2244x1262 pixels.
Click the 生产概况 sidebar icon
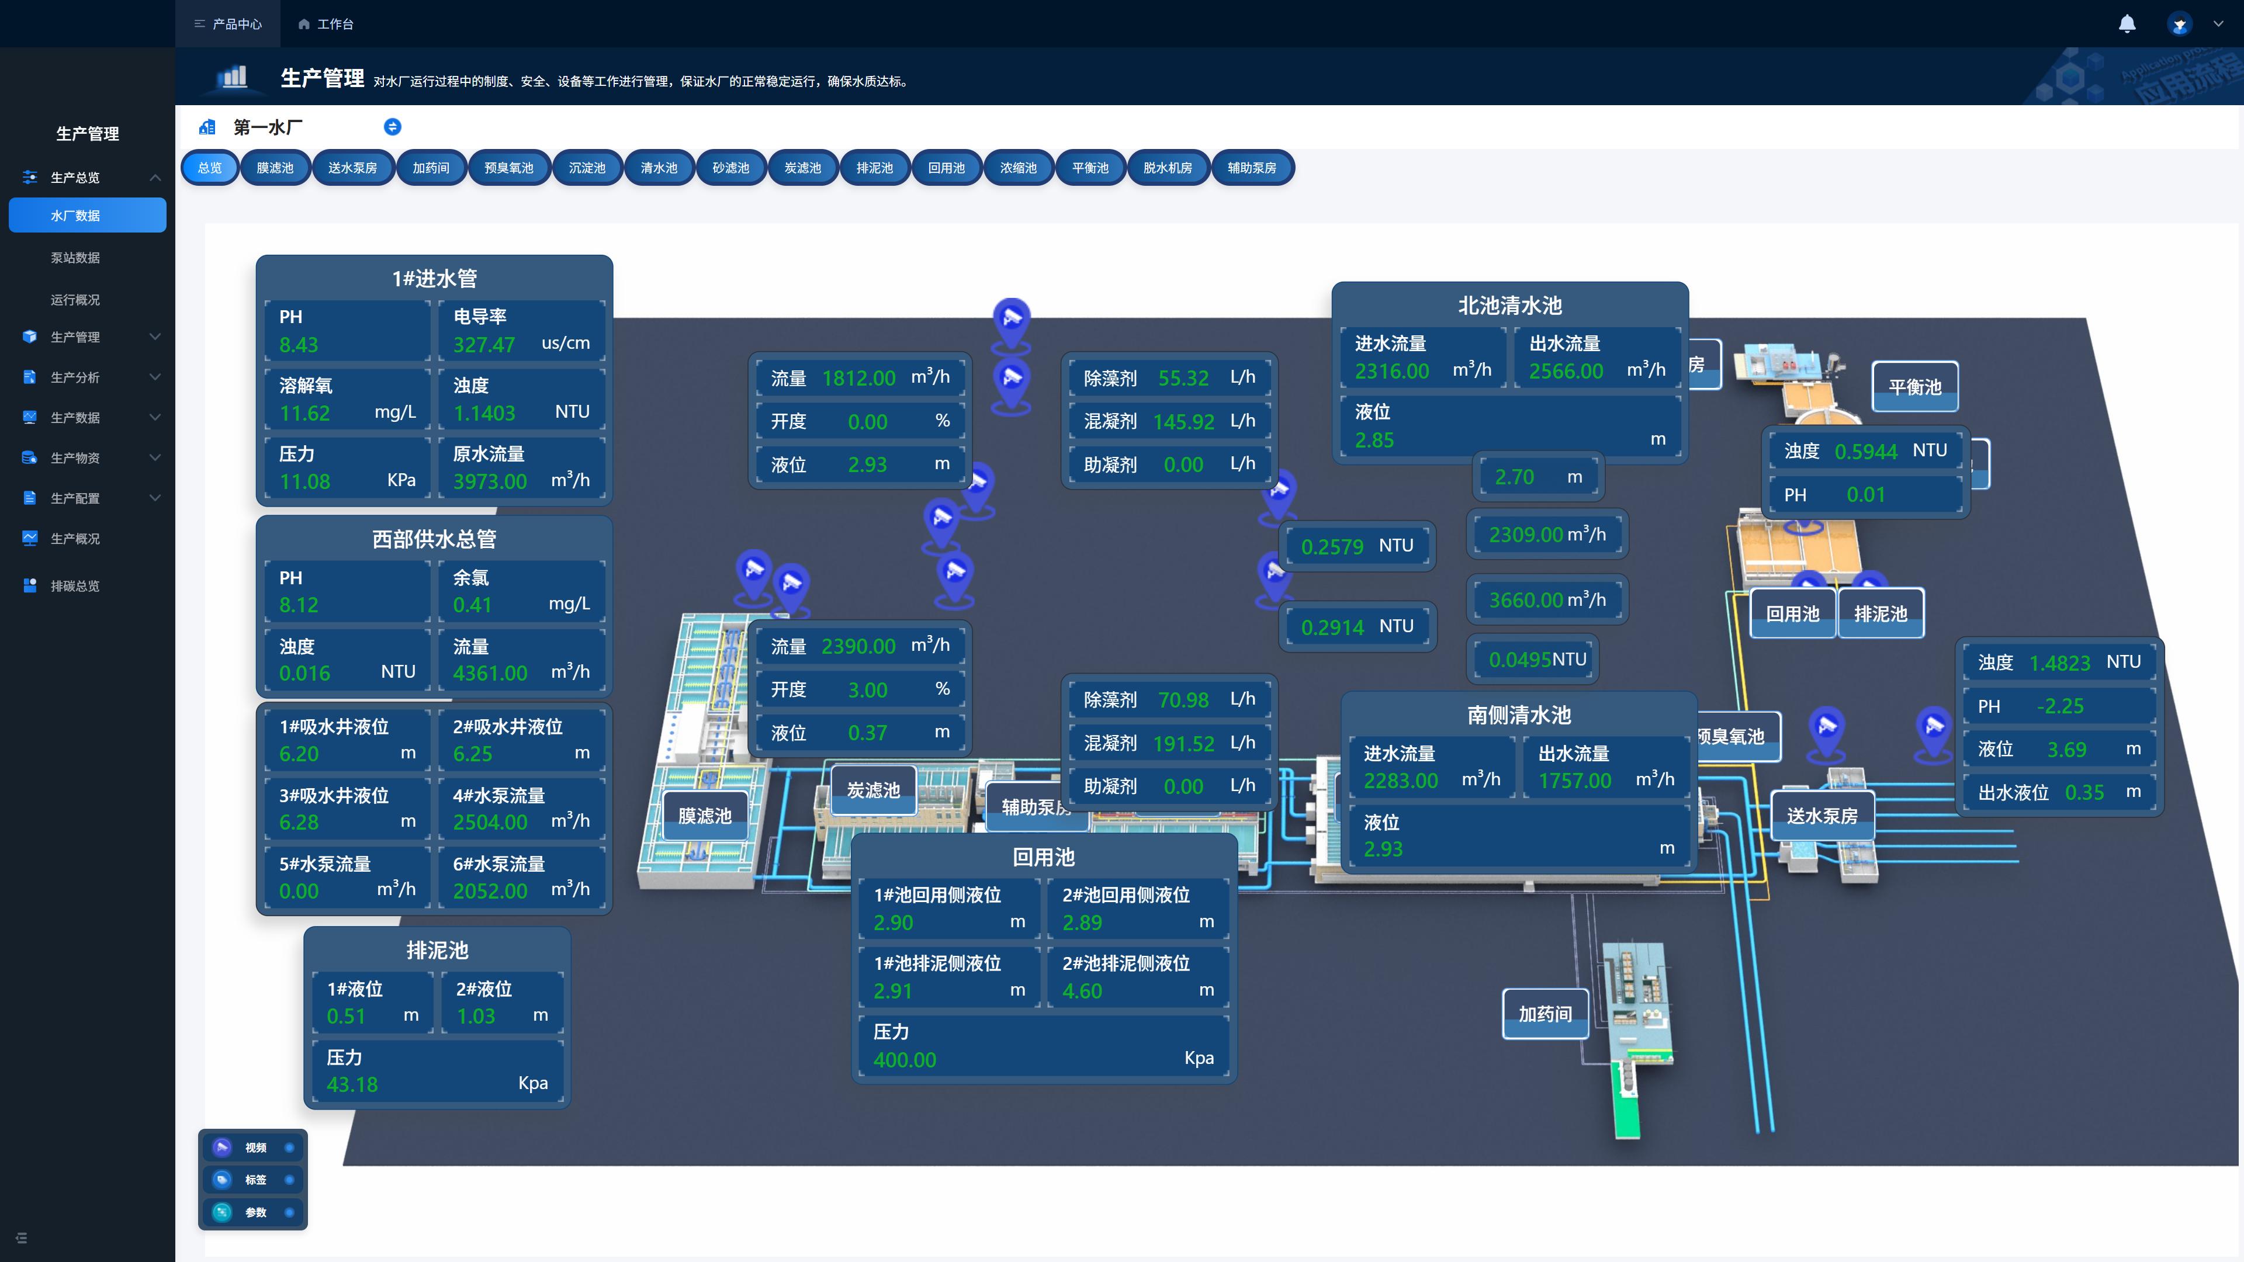[x=30, y=538]
